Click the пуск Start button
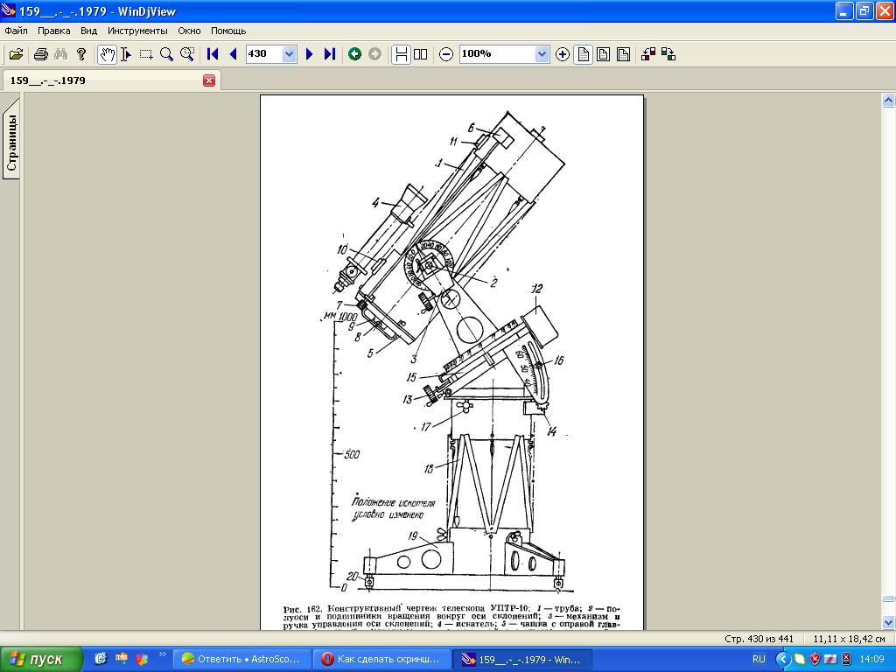 tap(42, 659)
